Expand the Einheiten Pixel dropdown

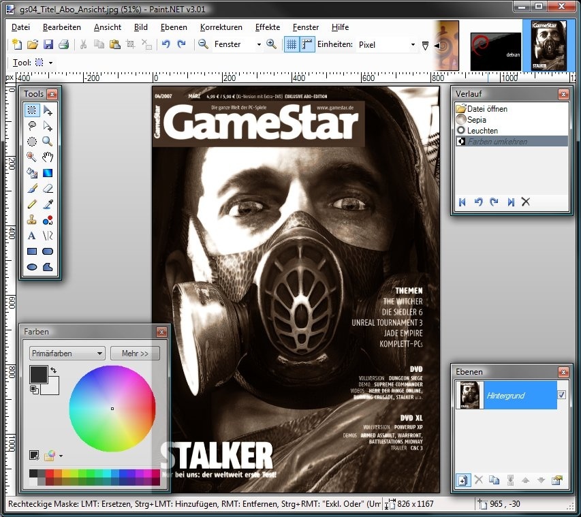point(413,45)
